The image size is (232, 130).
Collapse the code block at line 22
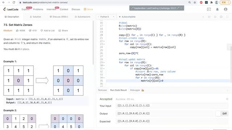[104, 41]
